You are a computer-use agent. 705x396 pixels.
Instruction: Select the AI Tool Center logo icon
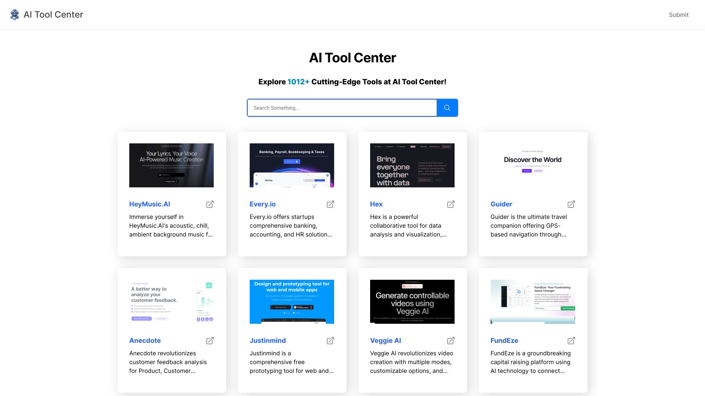click(15, 15)
